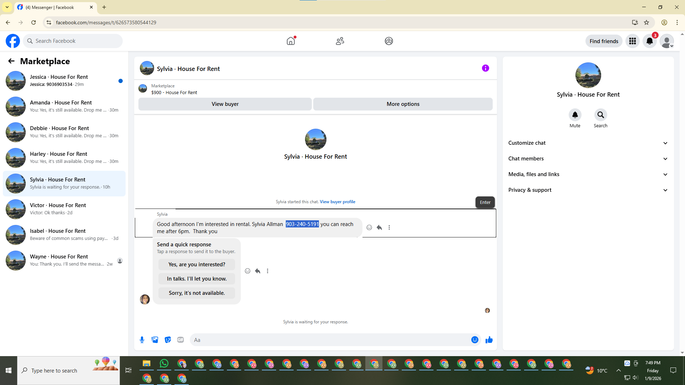Click the voice clip microphone icon
This screenshot has width=685, height=385.
tap(142, 340)
